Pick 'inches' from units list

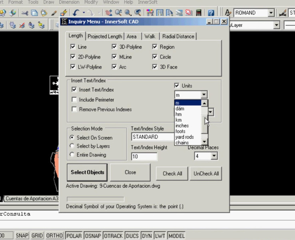click(x=188, y=126)
